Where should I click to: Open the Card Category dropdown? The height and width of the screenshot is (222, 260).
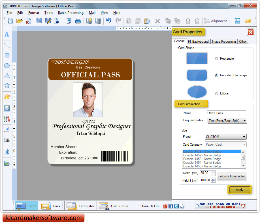click(x=226, y=145)
